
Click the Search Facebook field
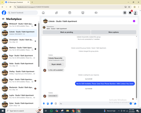pos(23,13)
